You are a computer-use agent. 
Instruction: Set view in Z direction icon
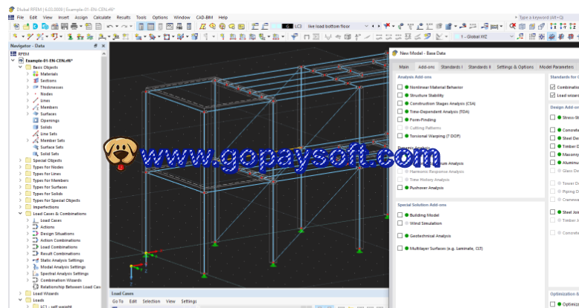point(572,26)
